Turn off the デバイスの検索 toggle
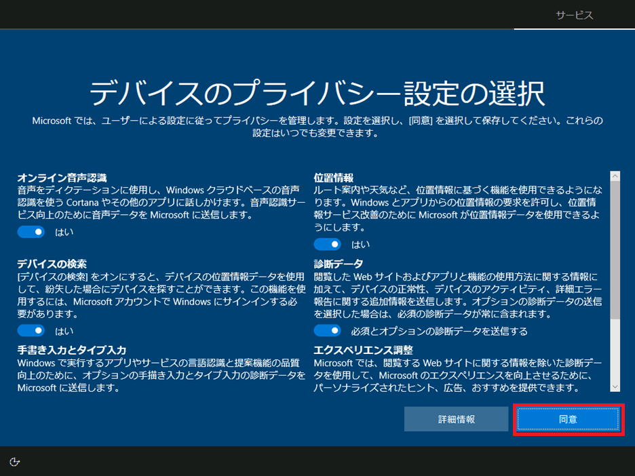This screenshot has height=476, width=635. click(x=31, y=331)
